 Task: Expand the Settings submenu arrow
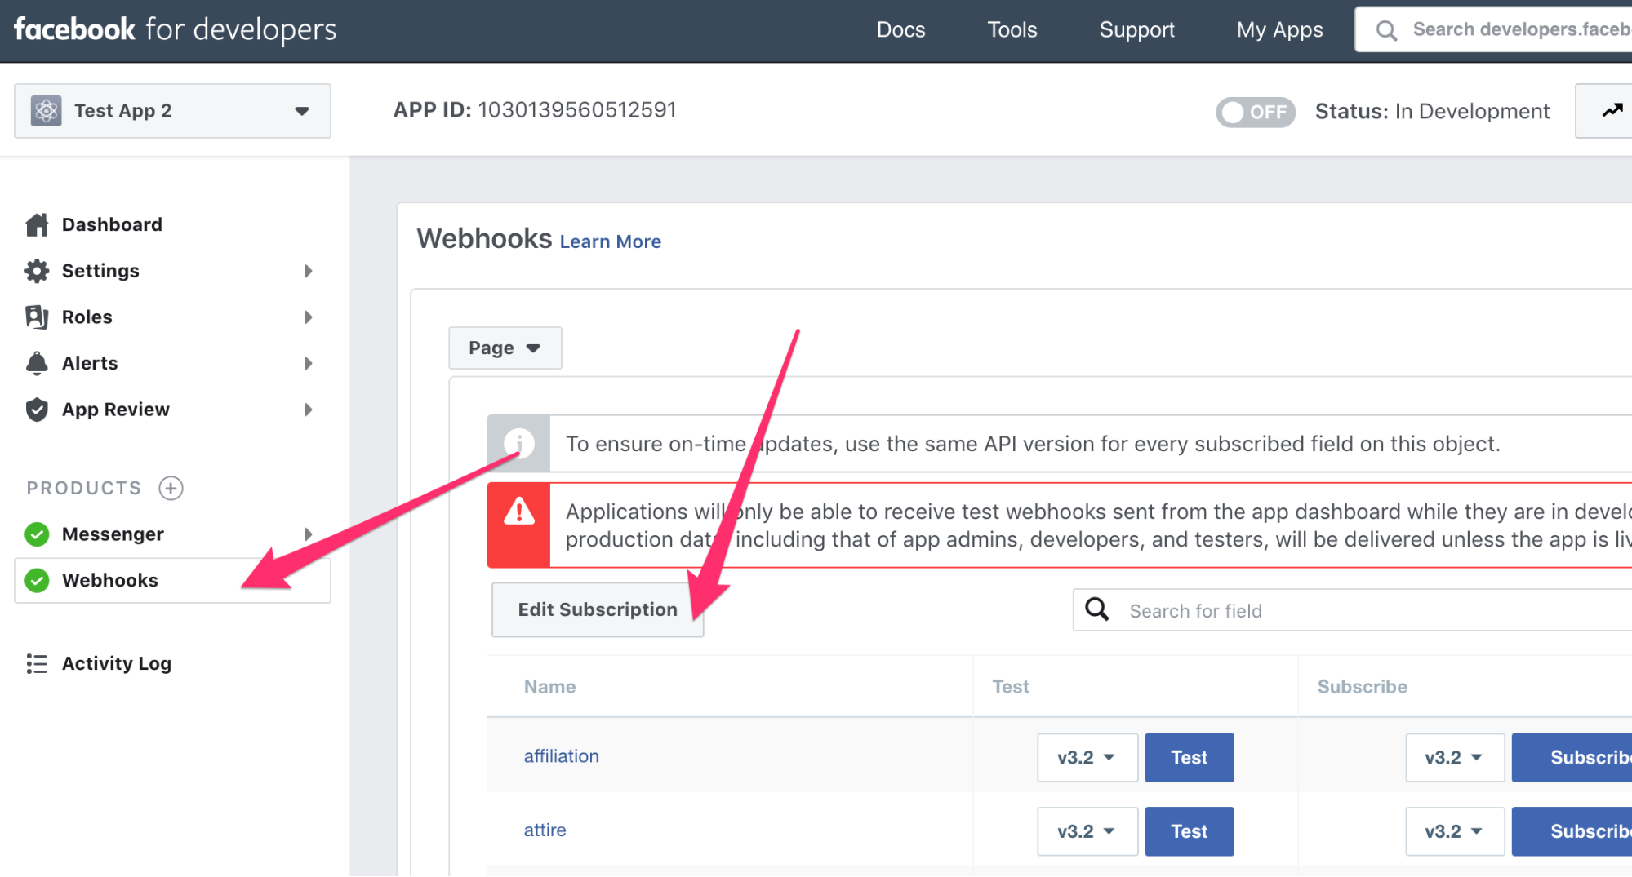(309, 271)
